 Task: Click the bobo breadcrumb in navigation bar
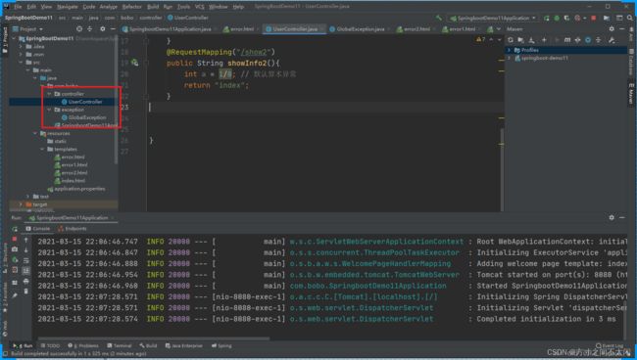pos(126,18)
